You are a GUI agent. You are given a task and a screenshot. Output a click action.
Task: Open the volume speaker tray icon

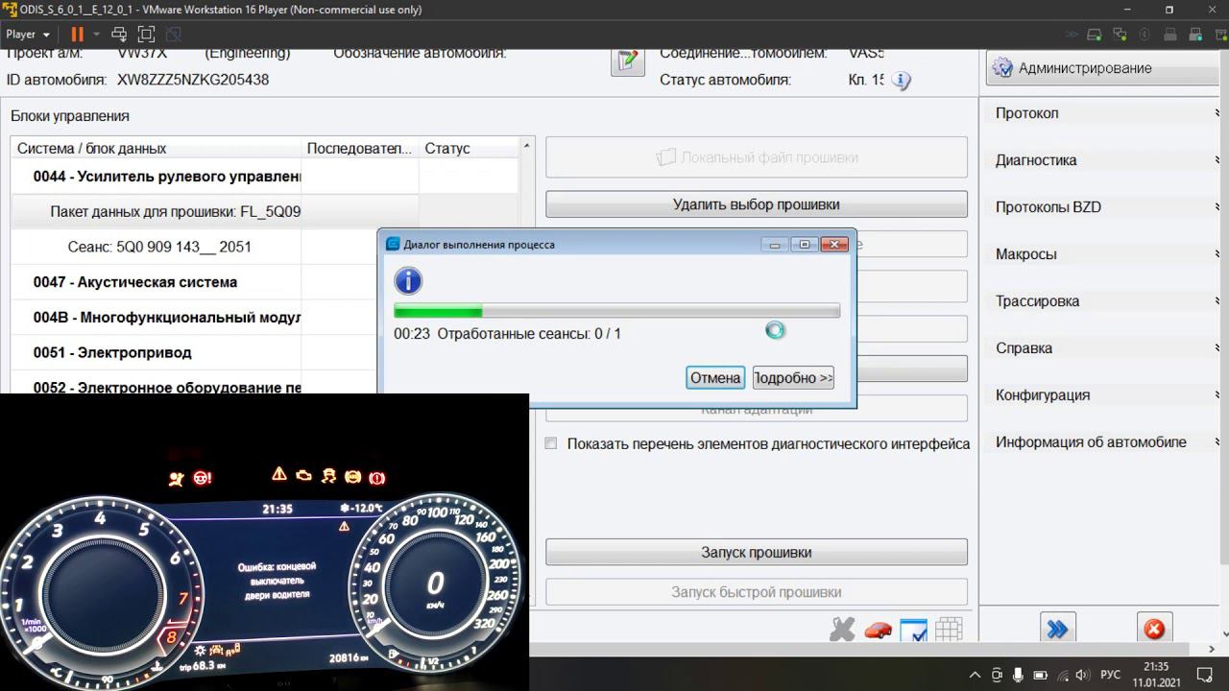click(1082, 675)
